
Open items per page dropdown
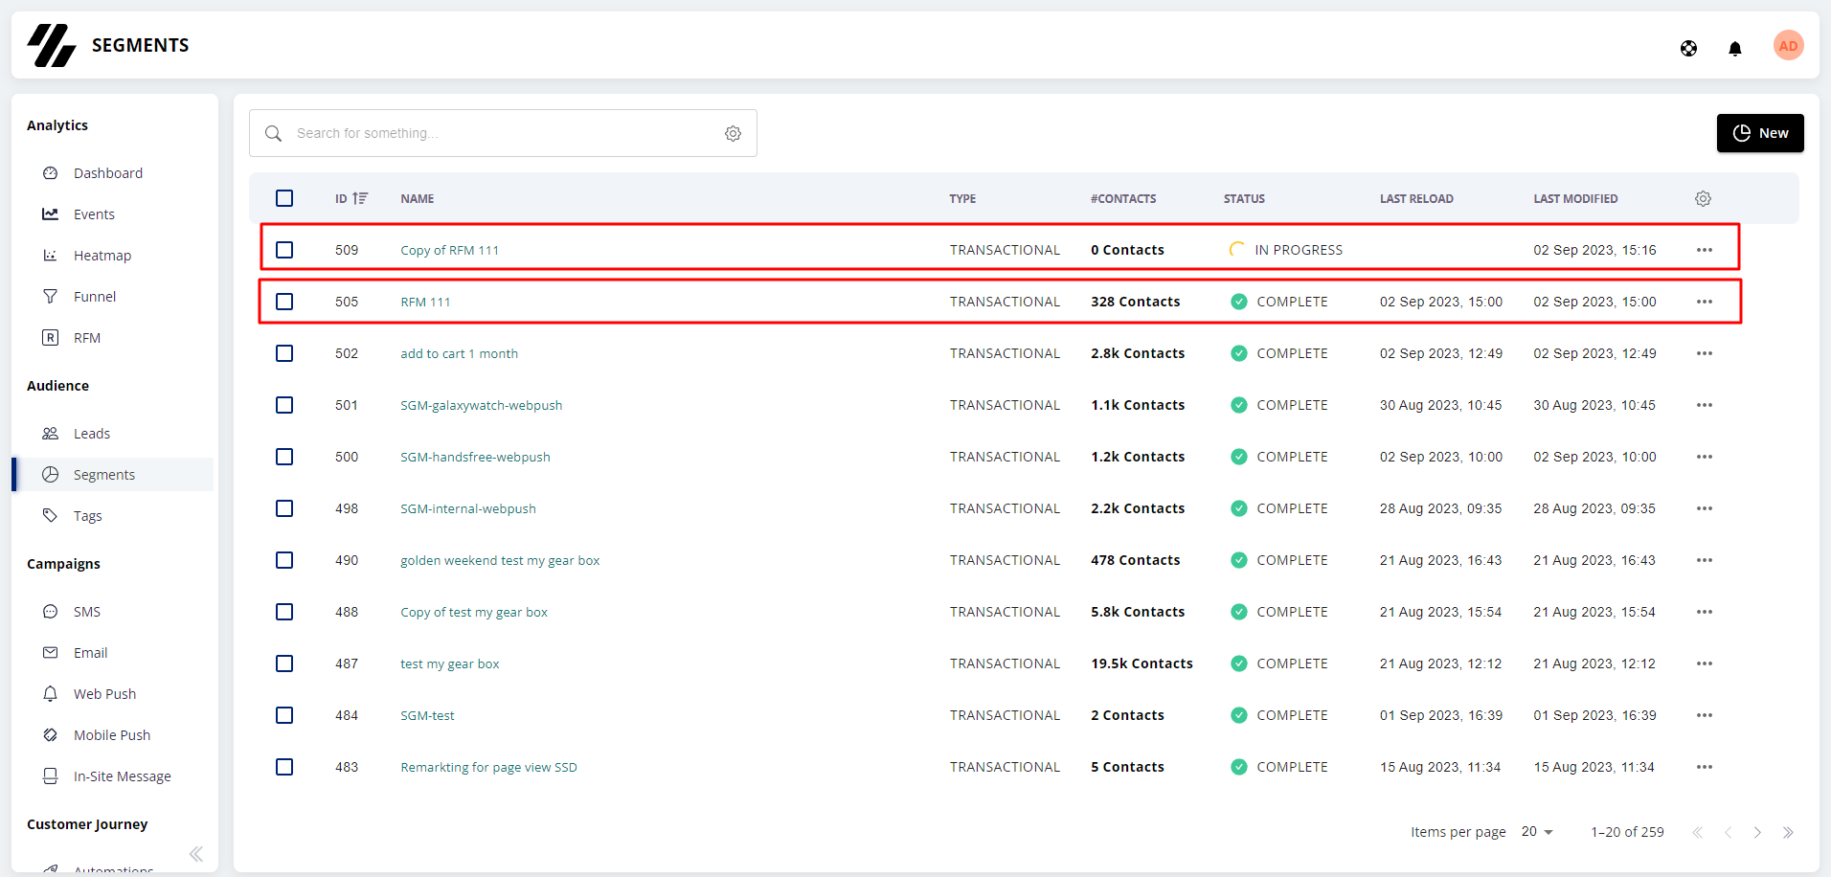(1537, 832)
